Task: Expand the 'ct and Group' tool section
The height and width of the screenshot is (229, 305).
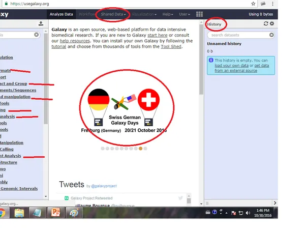Action: tap(13, 83)
